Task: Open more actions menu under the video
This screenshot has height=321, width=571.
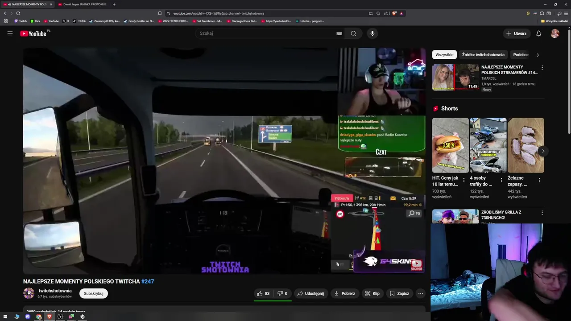Action: [x=420, y=293]
